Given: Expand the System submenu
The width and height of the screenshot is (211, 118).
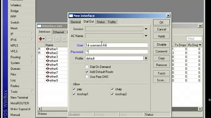Looking at the screenshot, I should [32, 63].
